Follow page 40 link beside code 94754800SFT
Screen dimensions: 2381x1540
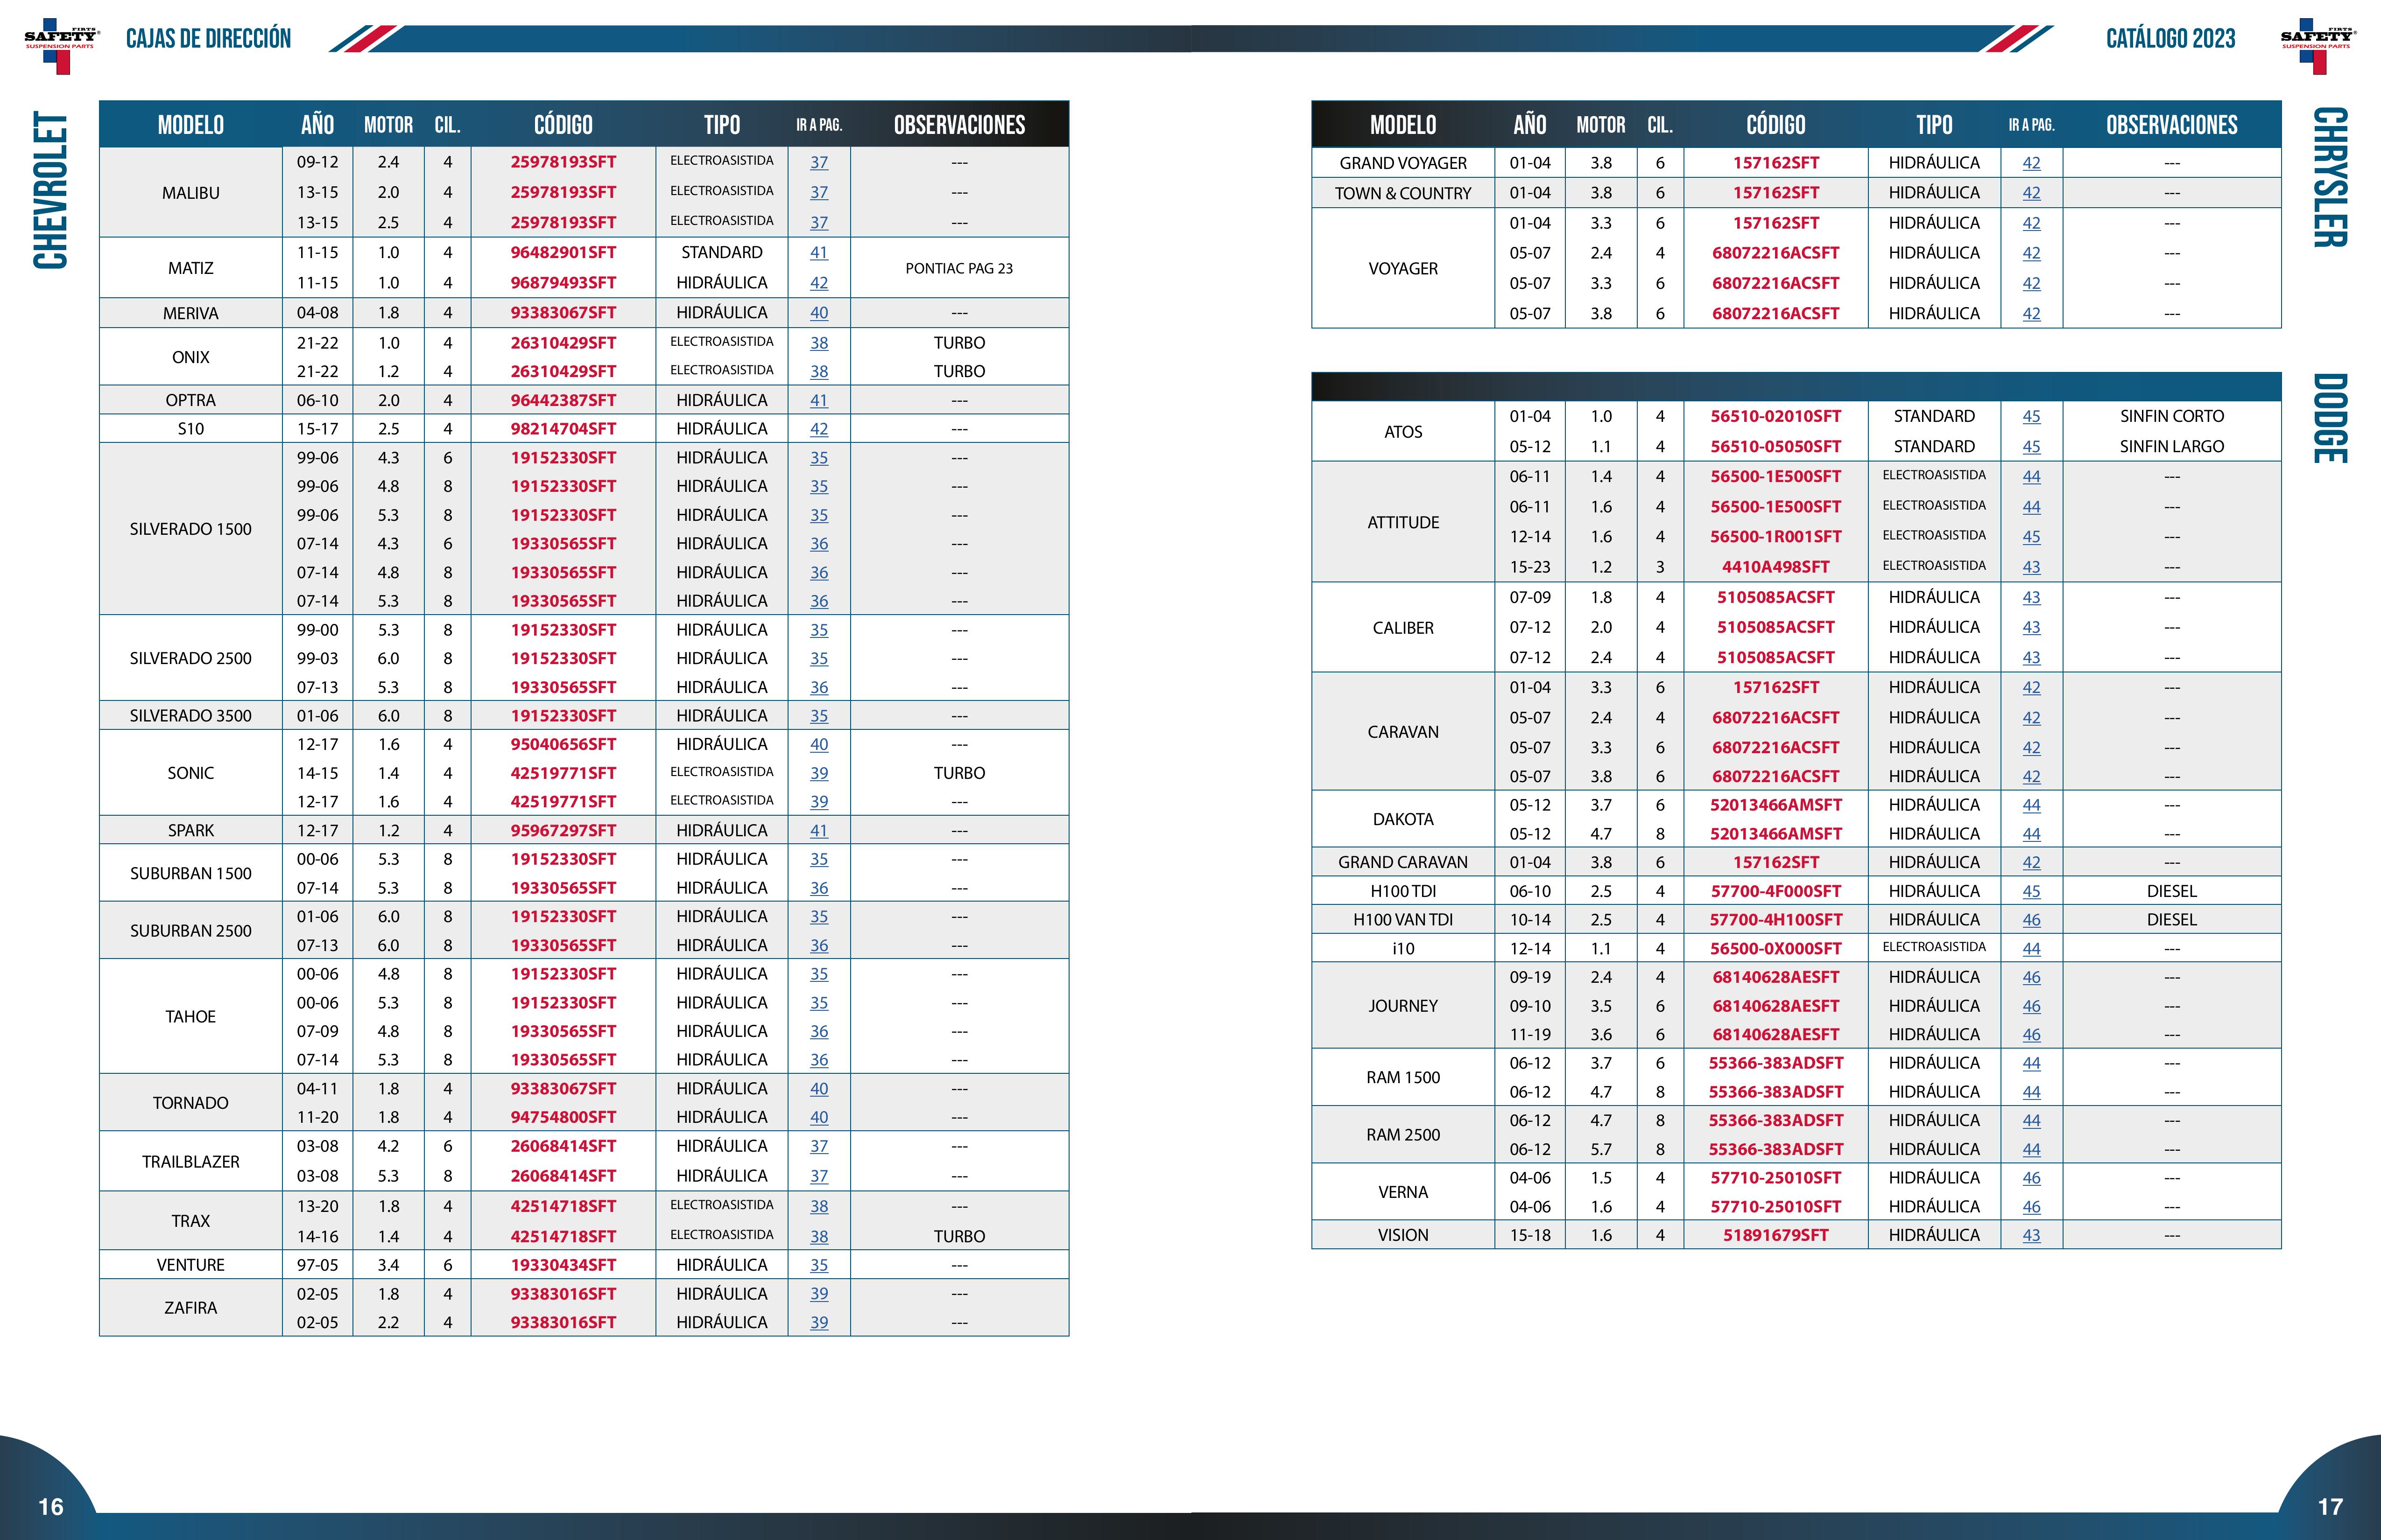point(819,1117)
